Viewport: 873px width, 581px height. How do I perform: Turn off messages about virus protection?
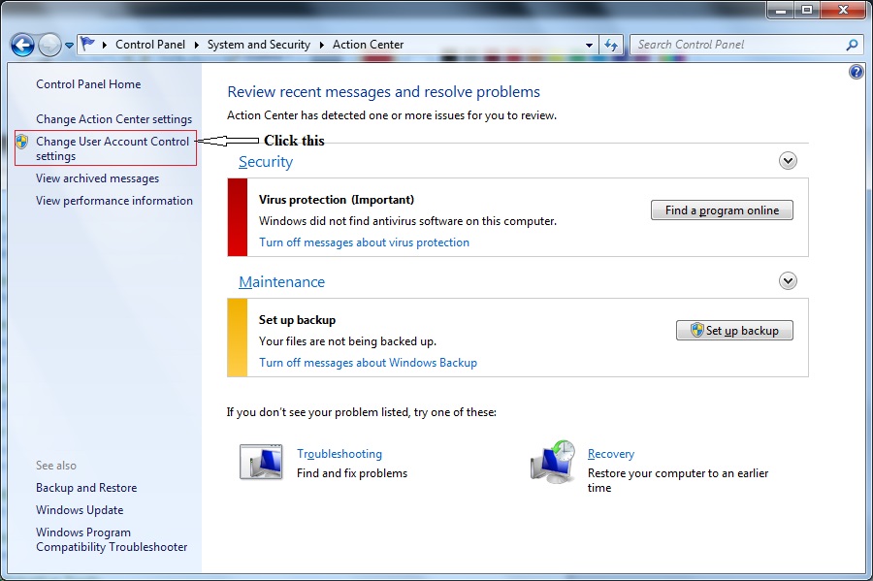(x=364, y=242)
